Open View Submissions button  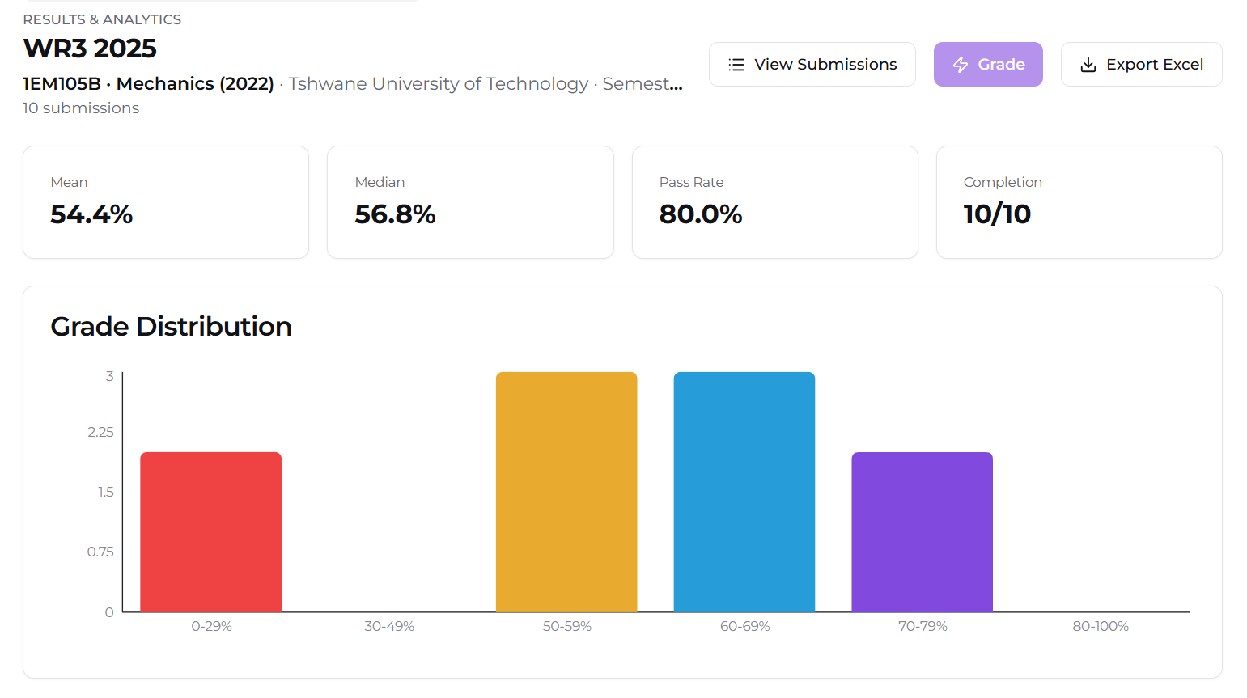(x=812, y=65)
